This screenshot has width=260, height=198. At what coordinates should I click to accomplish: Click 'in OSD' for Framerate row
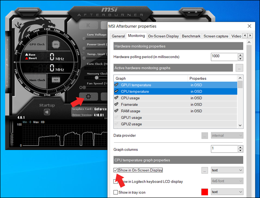(x=196, y=104)
